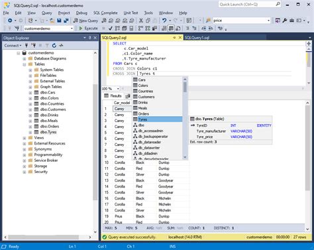Open the File menu
The width and height of the screenshot is (314, 250).
(x=6, y=13)
